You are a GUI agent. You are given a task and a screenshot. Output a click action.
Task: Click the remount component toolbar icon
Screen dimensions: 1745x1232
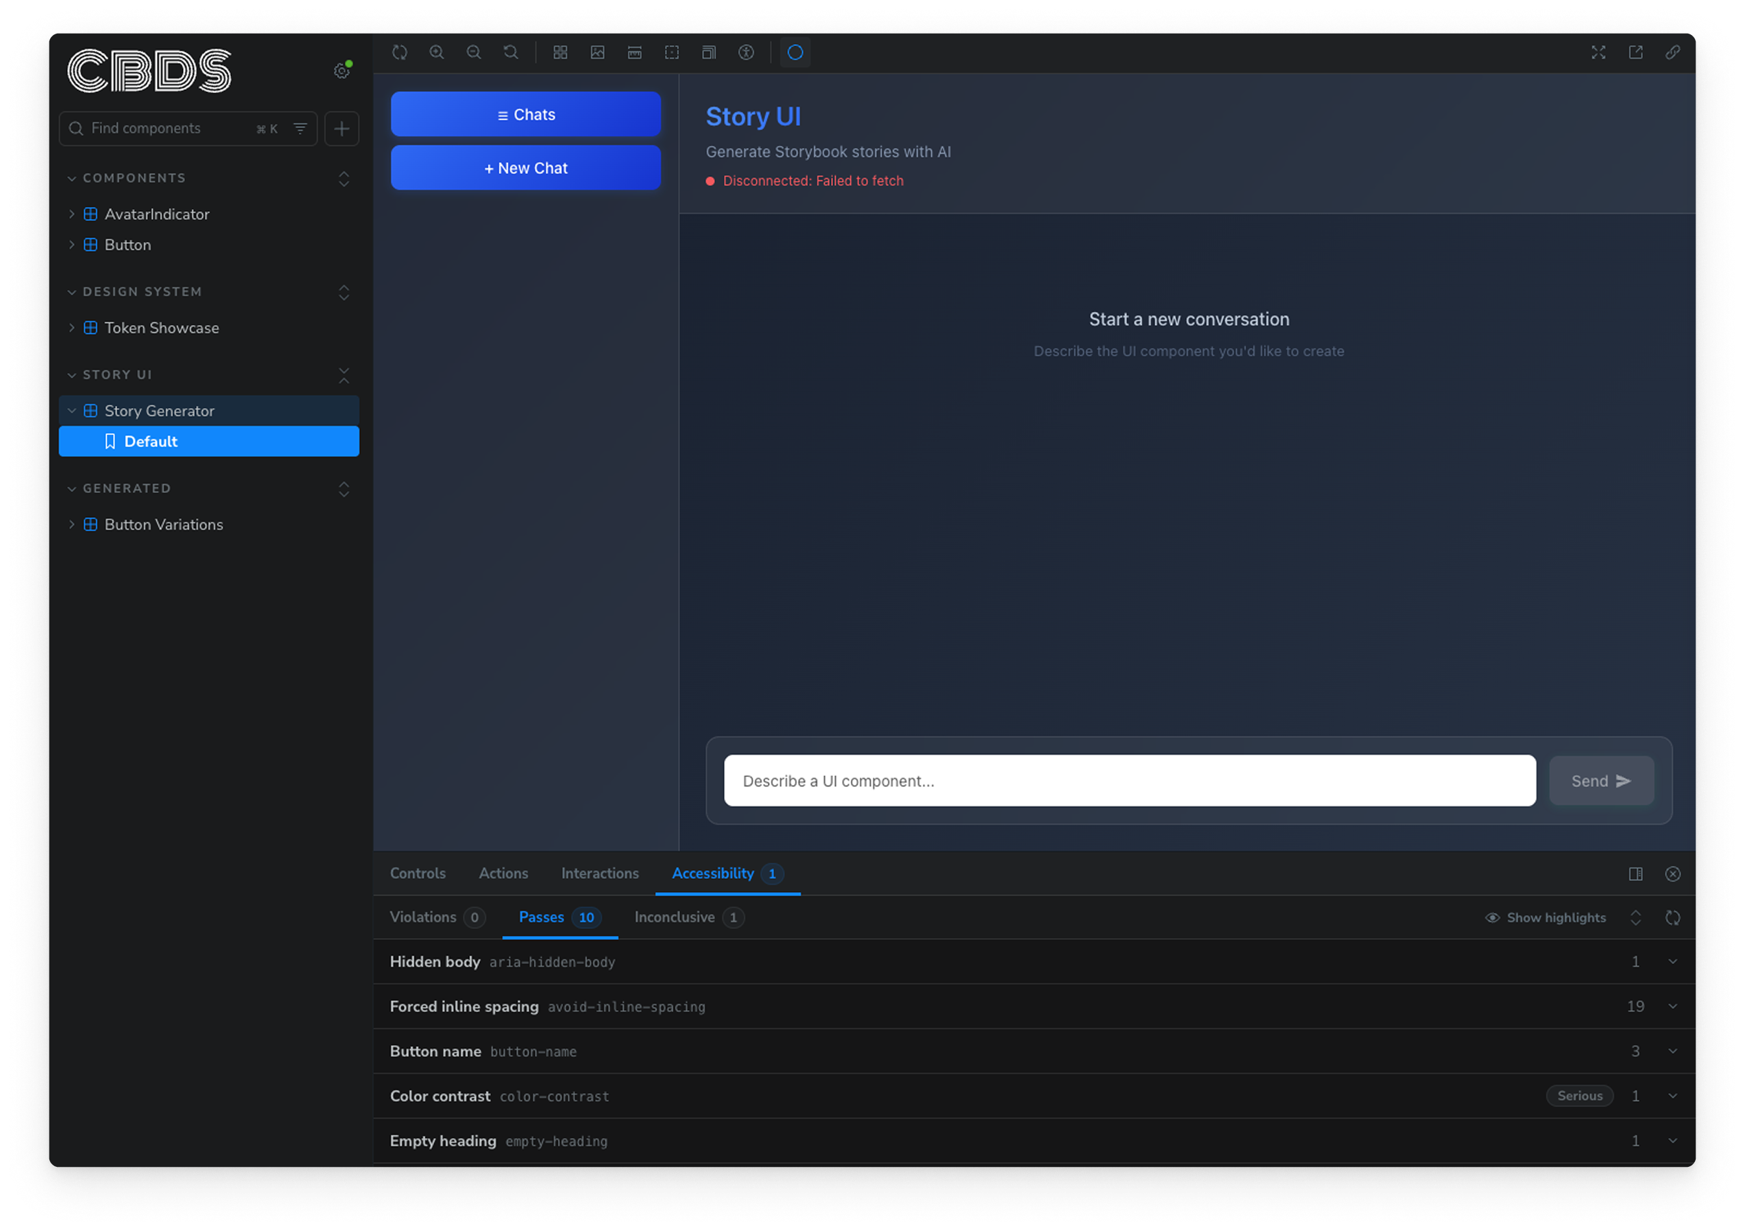(x=400, y=52)
